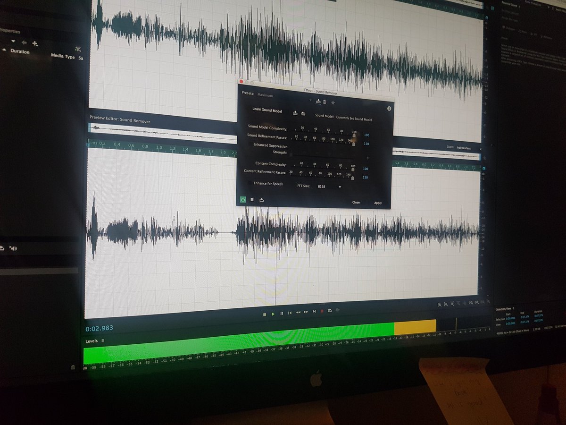Save current settings as preset icon
This screenshot has width=566, height=425.
click(318, 101)
